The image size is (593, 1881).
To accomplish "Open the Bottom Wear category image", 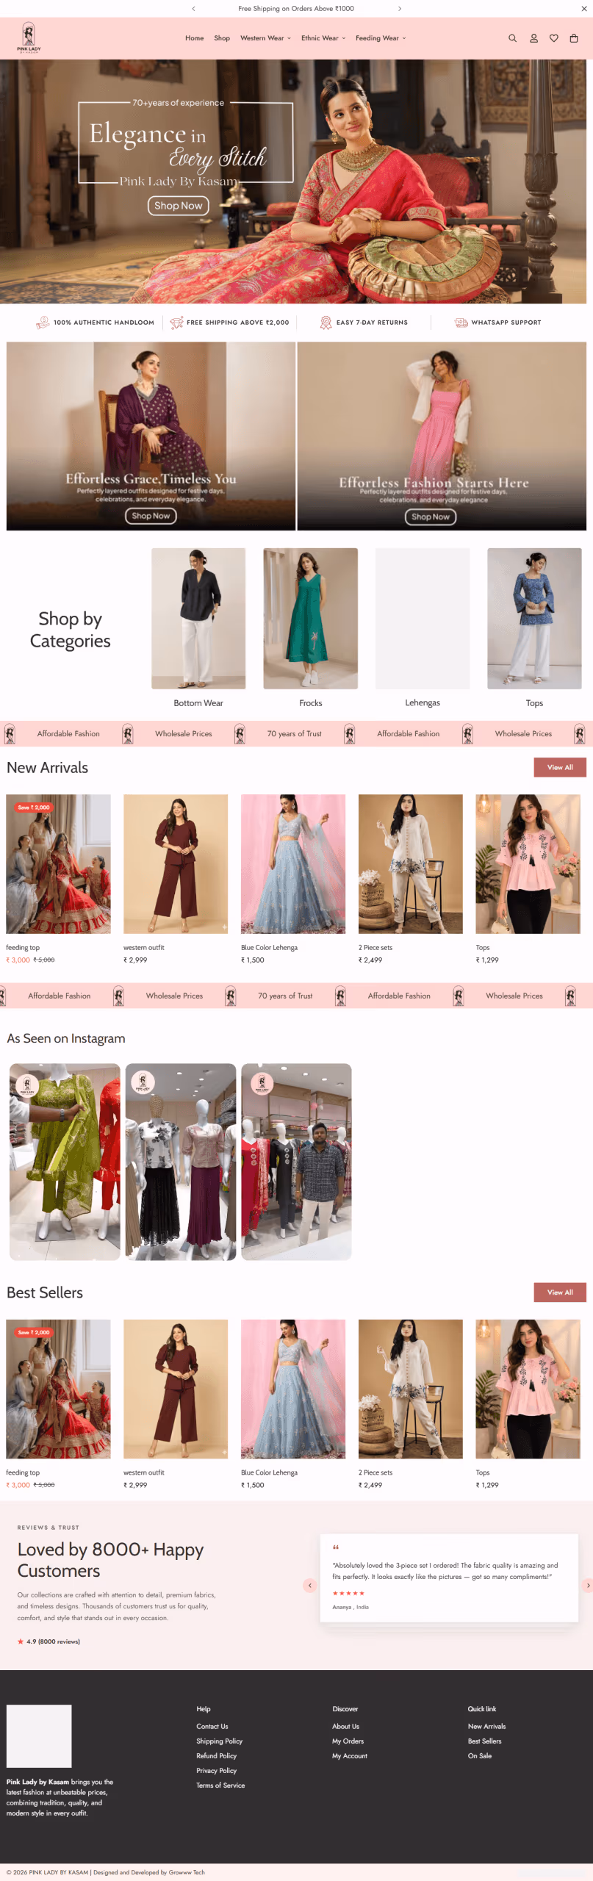I will tap(198, 618).
